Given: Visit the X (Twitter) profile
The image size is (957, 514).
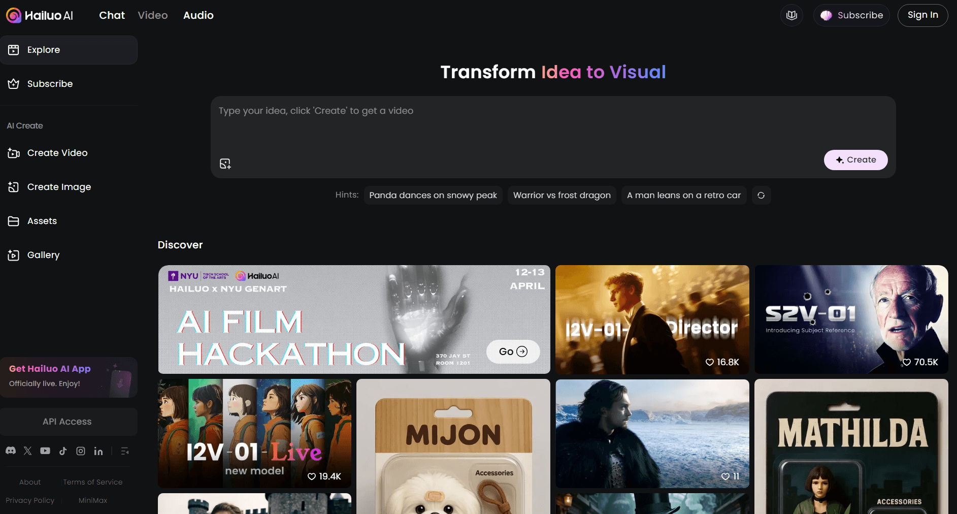Looking at the screenshot, I should pos(28,451).
